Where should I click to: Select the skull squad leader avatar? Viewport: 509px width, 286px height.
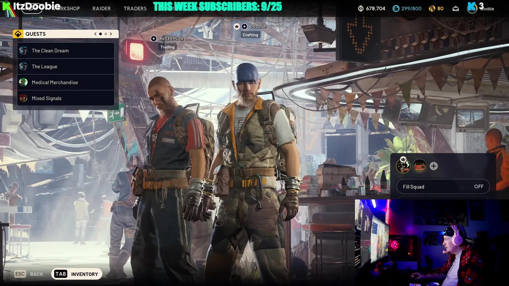(x=403, y=165)
